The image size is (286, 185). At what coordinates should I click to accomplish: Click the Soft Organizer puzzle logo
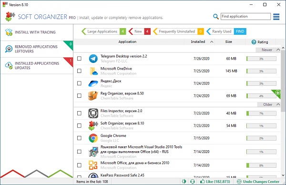coord(10,17)
